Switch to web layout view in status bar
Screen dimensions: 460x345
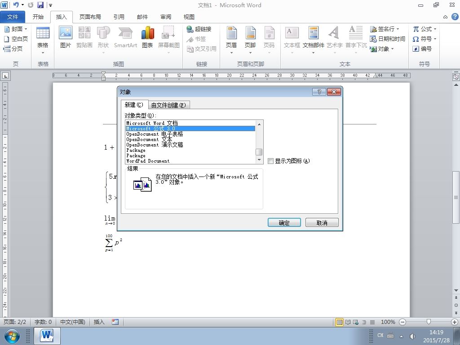click(x=356, y=322)
